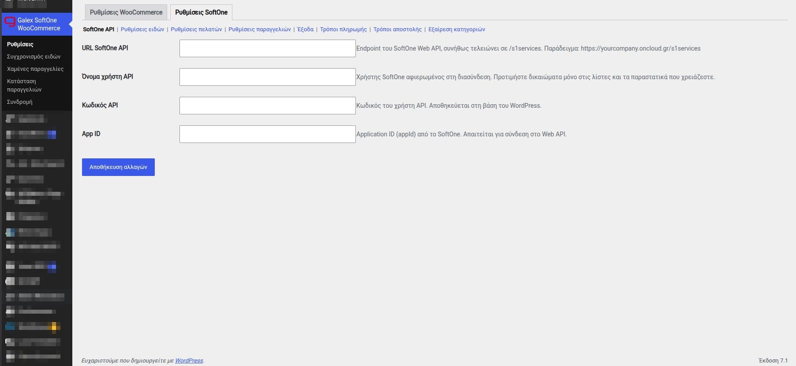Go to the Έξοδα subsection
The height and width of the screenshot is (366, 796).
[306, 29]
